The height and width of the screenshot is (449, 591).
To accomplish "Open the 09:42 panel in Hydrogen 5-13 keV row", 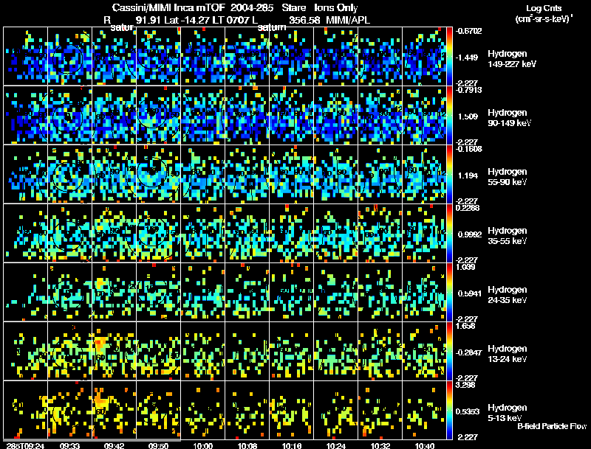I will point(115,410).
